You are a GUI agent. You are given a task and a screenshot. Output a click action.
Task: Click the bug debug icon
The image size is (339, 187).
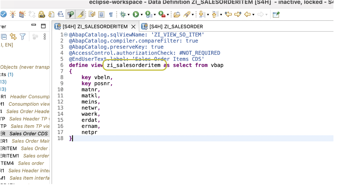pos(123,14)
